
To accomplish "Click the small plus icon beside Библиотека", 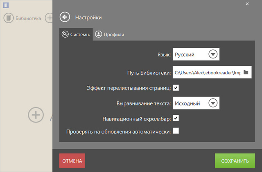I will pos(49,18).
